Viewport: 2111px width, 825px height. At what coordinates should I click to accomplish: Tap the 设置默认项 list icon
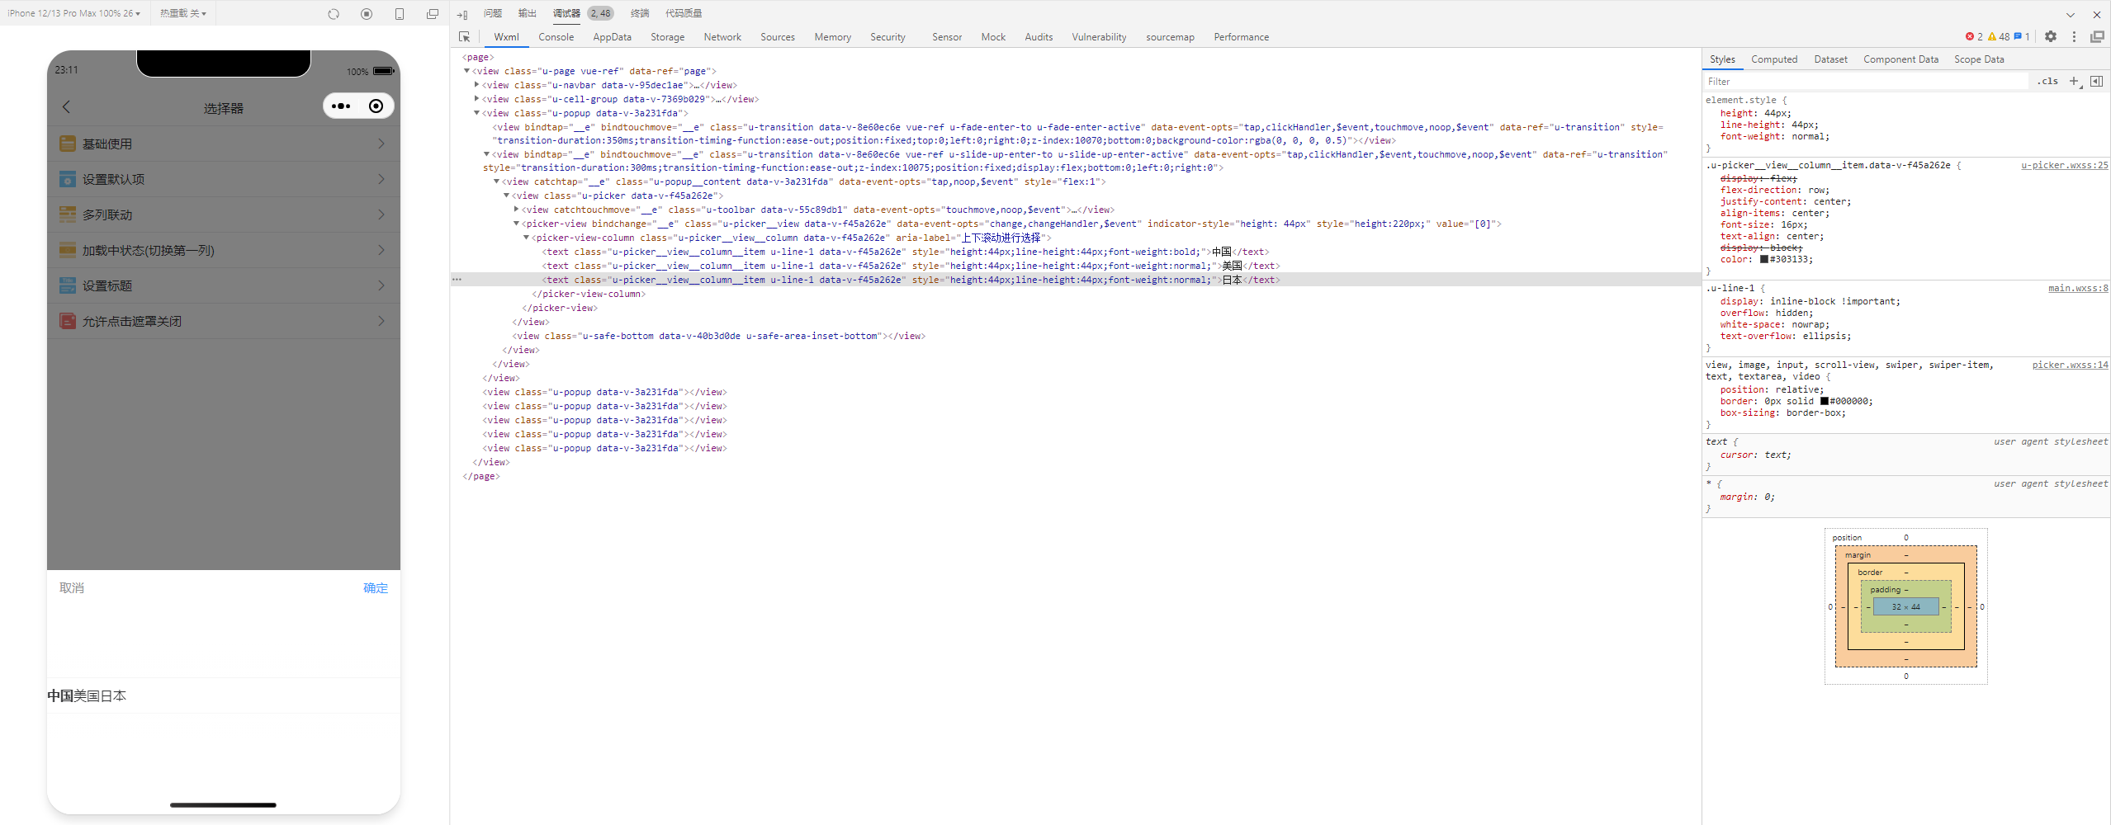click(x=68, y=179)
